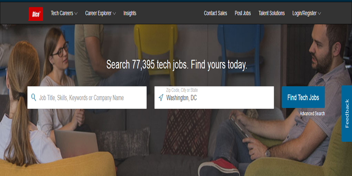The width and height of the screenshot is (352, 176).
Task: Expand the Tech Careers chevron
Action: tap(76, 14)
